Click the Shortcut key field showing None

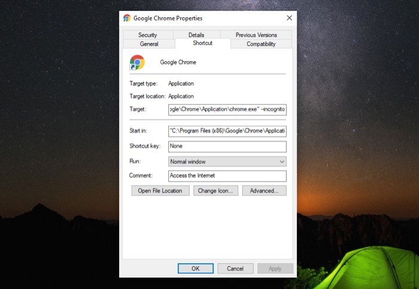[227, 146]
